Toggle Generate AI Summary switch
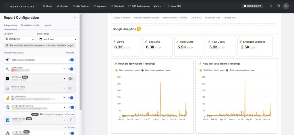This screenshot has width=294, height=135. [71, 60]
